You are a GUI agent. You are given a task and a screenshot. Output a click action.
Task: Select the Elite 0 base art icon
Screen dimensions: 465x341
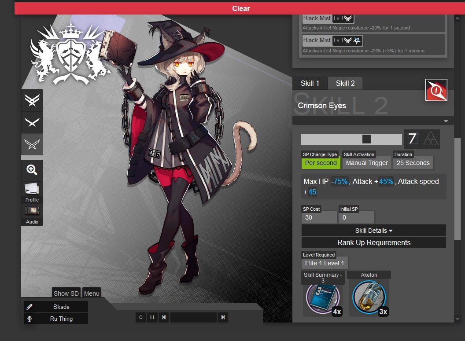(32, 144)
